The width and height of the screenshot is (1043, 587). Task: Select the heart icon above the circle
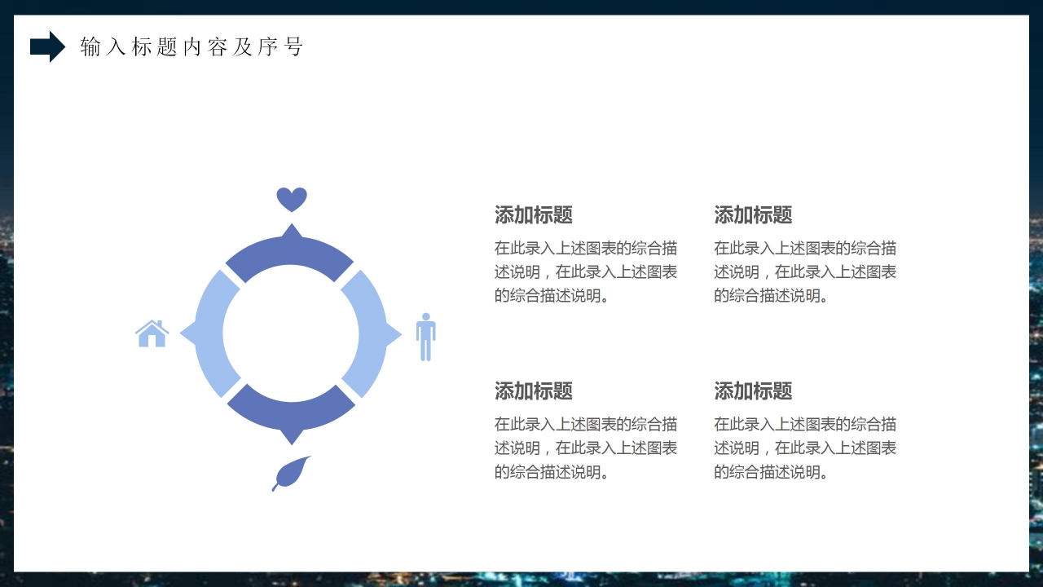290,198
